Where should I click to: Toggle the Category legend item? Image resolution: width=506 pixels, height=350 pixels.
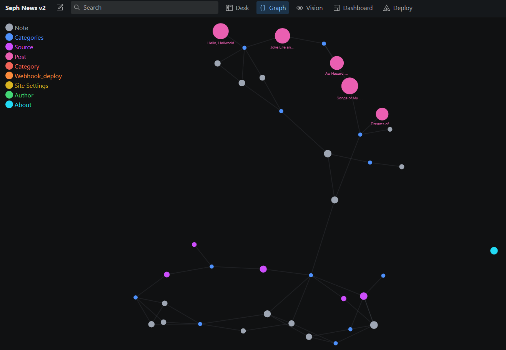(x=23, y=66)
